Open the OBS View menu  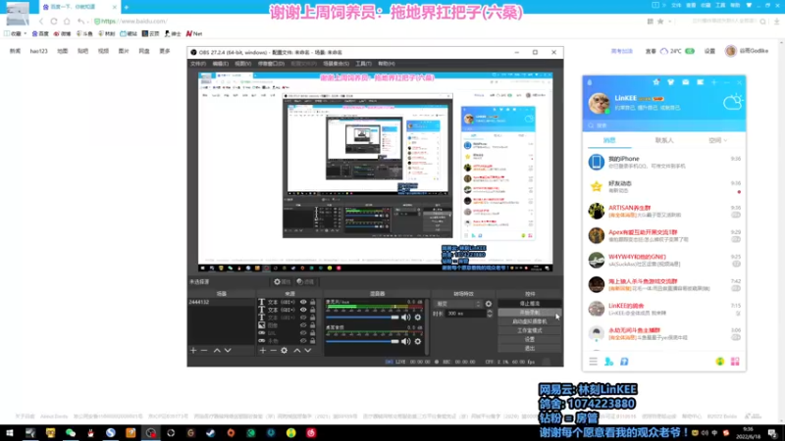(x=242, y=64)
